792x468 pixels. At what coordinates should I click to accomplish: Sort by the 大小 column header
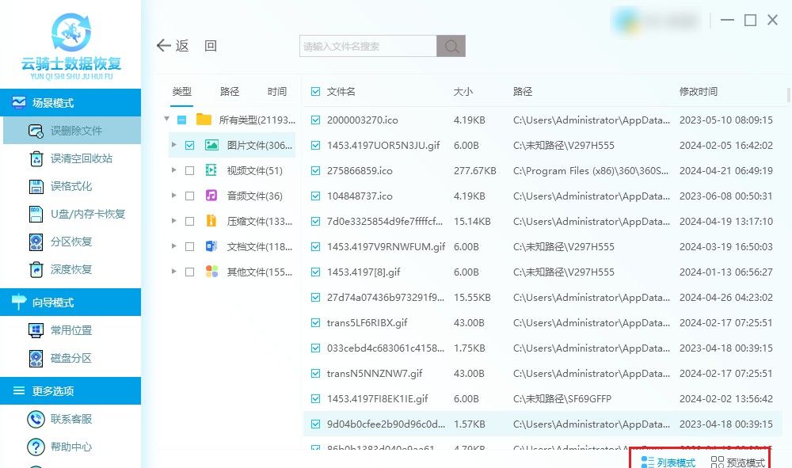click(x=463, y=91)
